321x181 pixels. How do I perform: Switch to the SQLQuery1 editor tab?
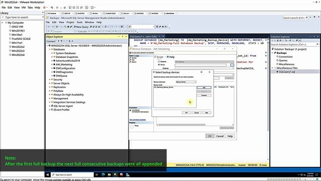pos(143,37)
